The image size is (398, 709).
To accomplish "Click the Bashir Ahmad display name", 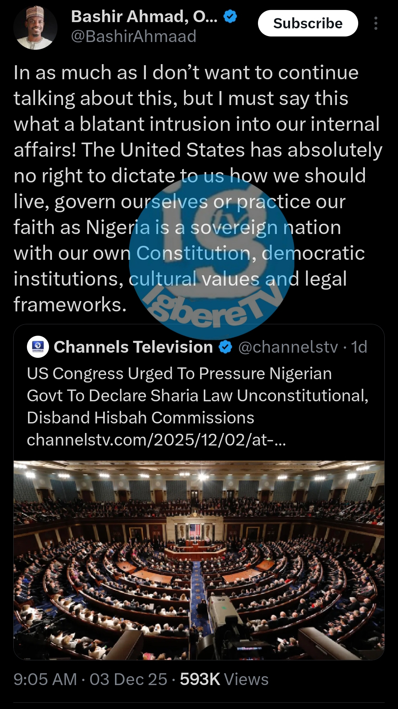I will point(144,17).
